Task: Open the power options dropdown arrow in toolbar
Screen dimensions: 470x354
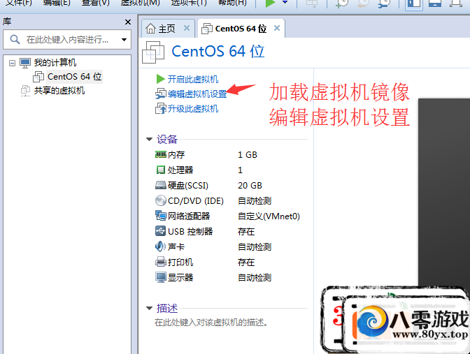Action: (285, 2)
